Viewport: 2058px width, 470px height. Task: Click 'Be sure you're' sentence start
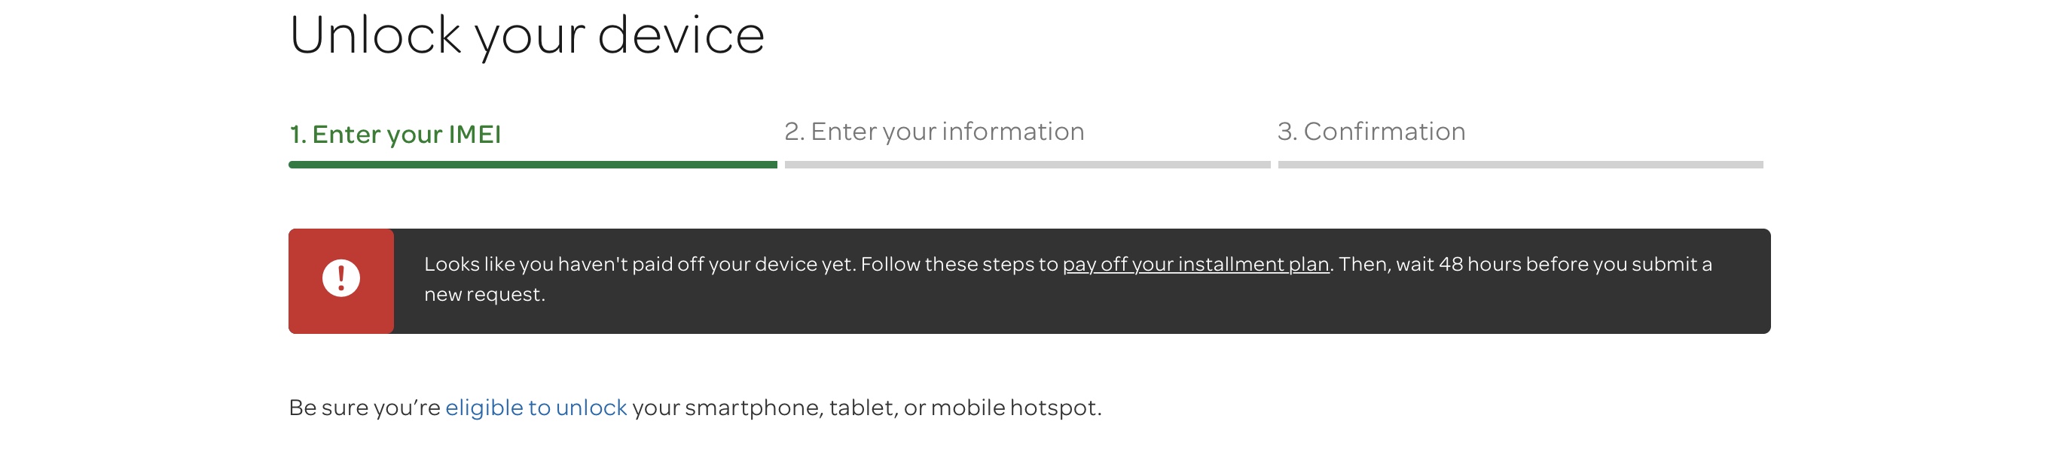pos(365,408)
